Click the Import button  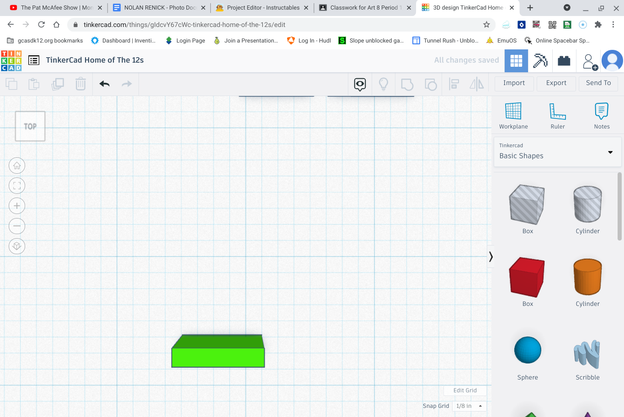pyautogui.click(x=514, y=83)
